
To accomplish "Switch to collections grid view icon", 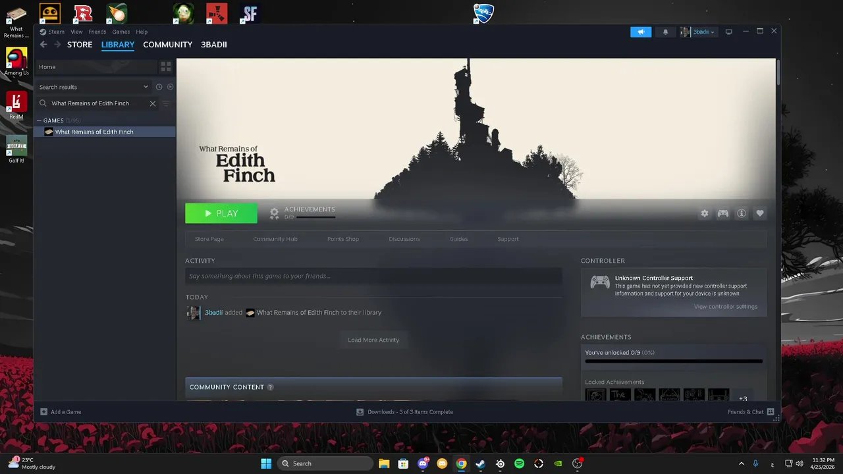I will [x=166, y=67].
